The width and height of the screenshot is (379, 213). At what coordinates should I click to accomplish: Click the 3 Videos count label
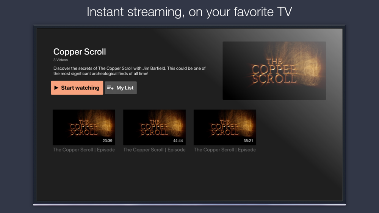click(60, 60)
